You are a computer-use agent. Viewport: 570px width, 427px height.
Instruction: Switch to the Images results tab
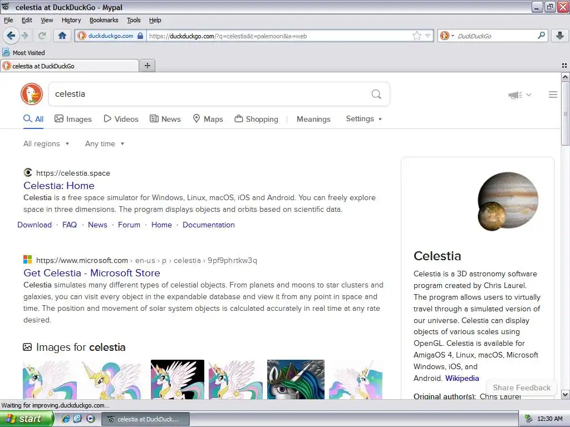tap(73, 119)
